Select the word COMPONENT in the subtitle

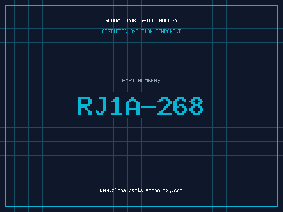tap(168, 31)
